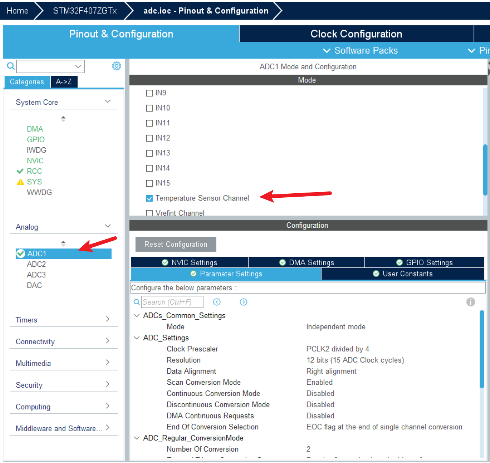This screenshot has height=463, width=490.
Task: Collapse the ADC_Settings group
Action: tap(137, 338)
